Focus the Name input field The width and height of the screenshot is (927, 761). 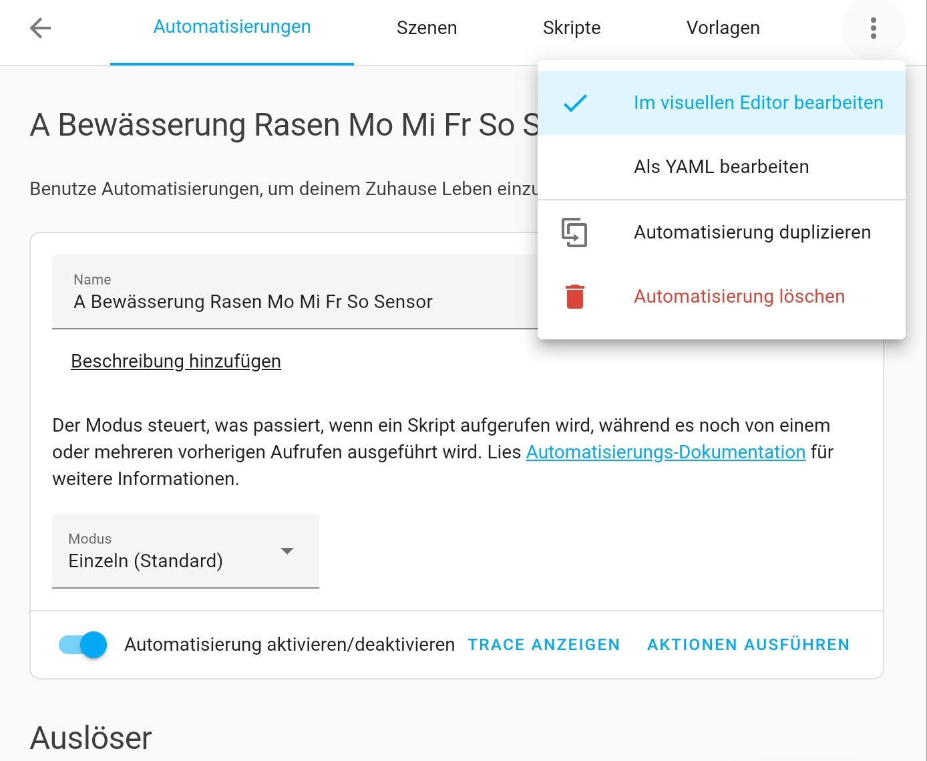[294, 302]
